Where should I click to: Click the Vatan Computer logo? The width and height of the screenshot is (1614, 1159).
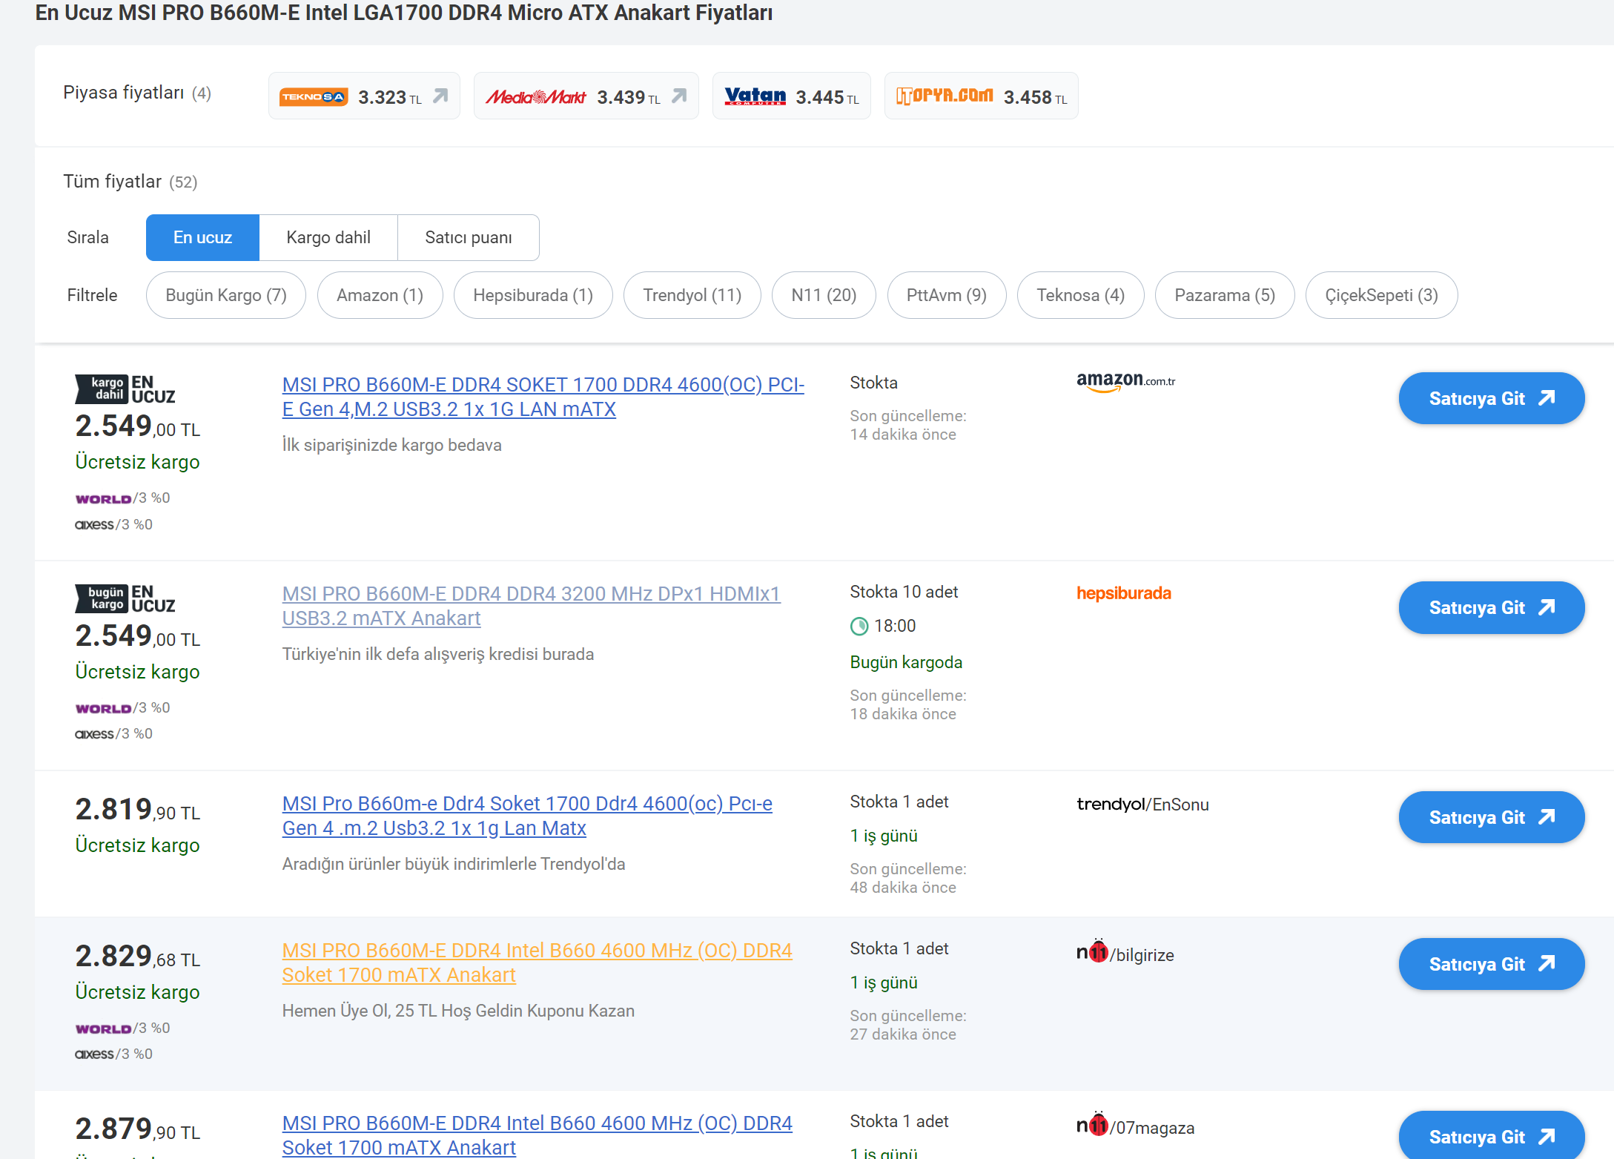[x=755, y=96]
